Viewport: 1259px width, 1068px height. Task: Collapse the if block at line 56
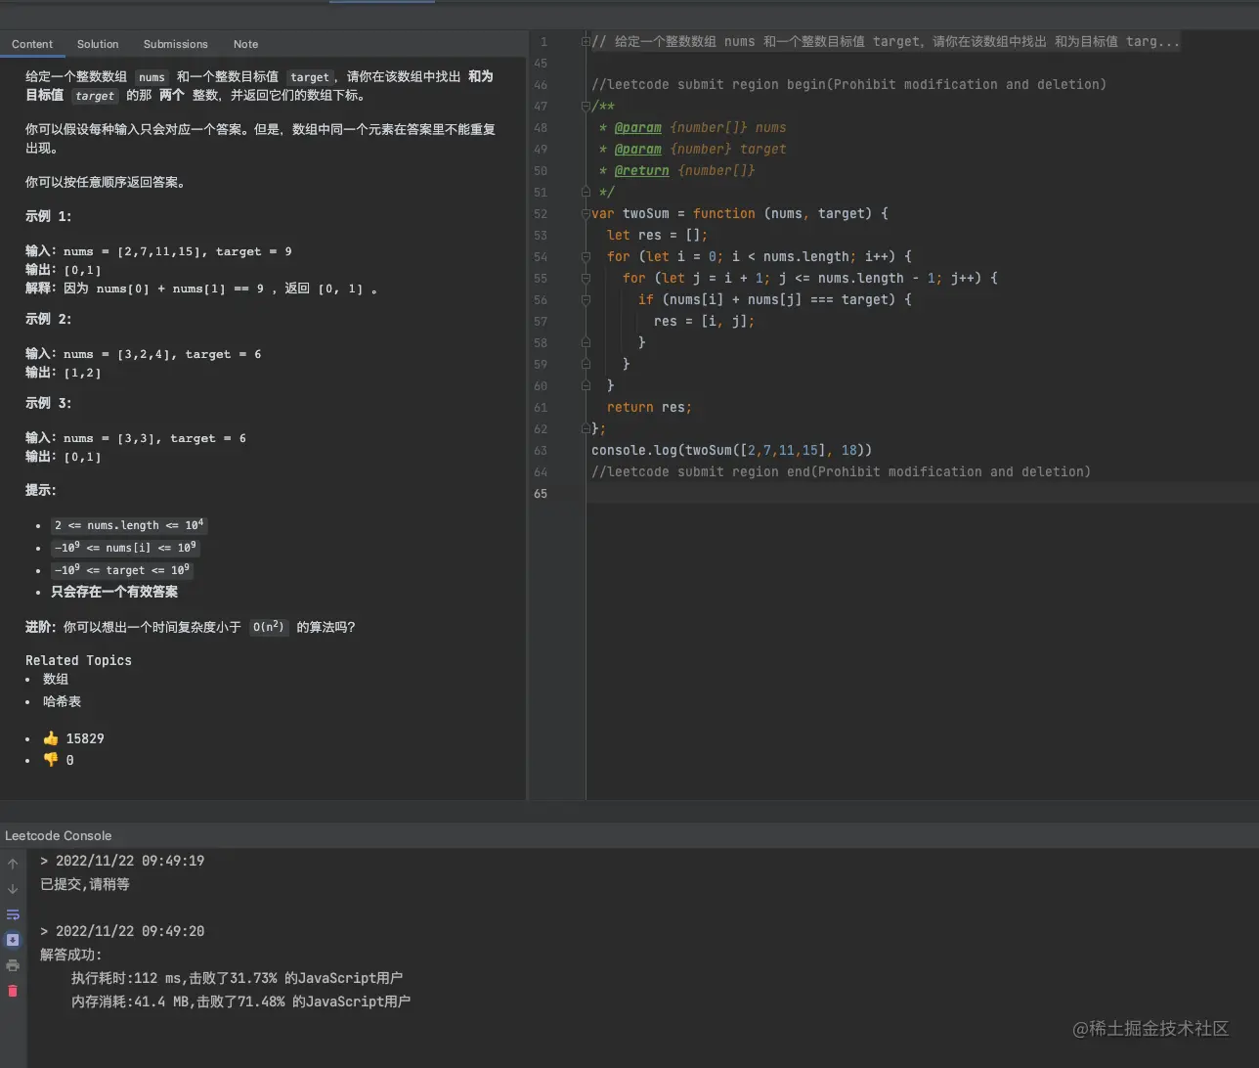[586, 299]
